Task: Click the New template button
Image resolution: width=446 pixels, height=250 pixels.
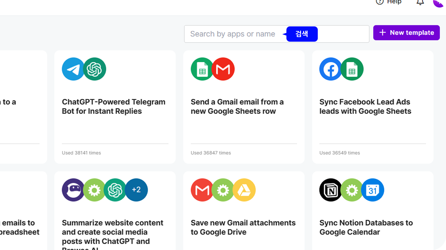Action: click(406, 33)
